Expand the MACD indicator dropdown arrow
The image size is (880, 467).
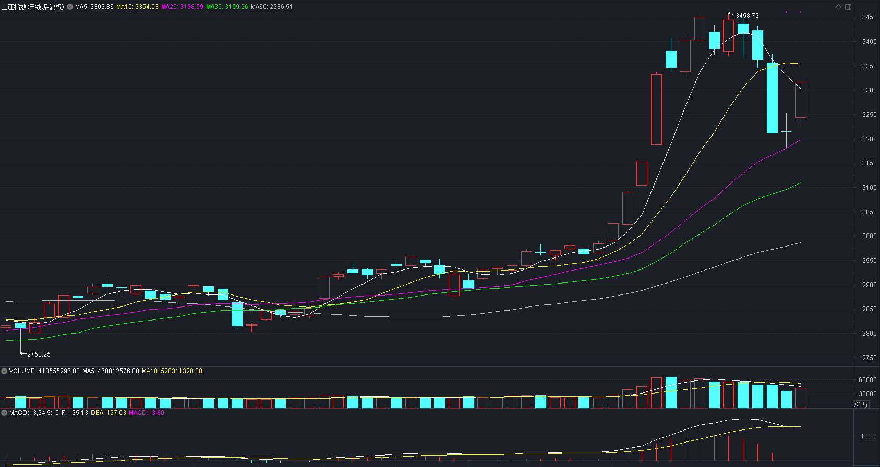pyautogui.click(x=4, y=413)
